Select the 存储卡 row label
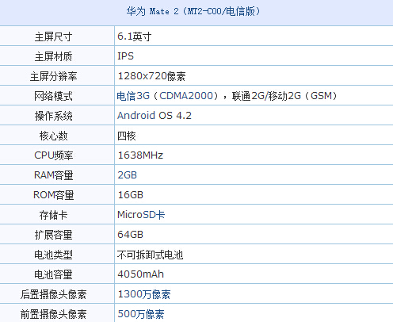Screen dimensions: 393x322 (x=53, y=215)
